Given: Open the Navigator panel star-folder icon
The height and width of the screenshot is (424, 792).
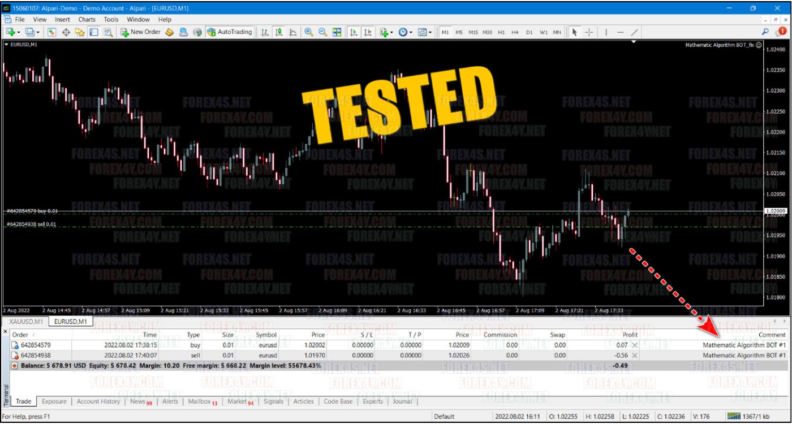Looking at the screenshot, I should (x=80, y=32).
